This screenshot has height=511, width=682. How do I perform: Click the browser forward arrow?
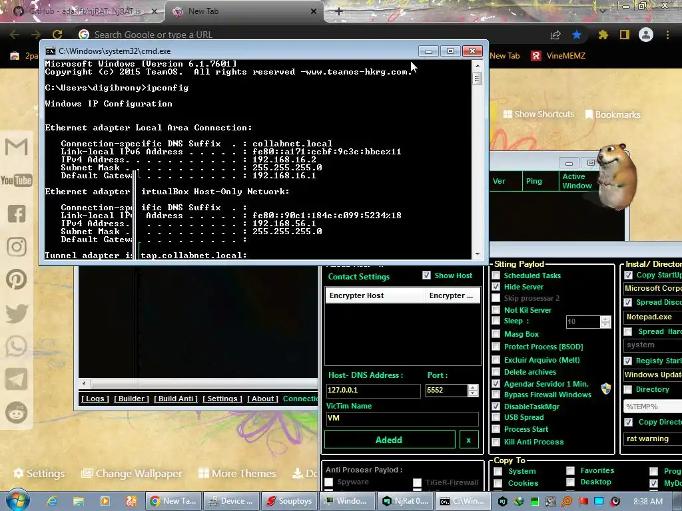point(36,35)
